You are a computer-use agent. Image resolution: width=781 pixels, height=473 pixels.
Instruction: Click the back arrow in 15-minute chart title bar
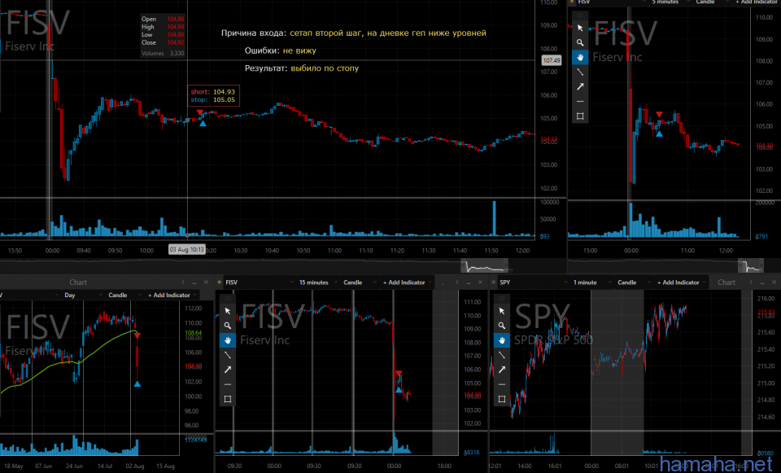[x=457, y=282]
